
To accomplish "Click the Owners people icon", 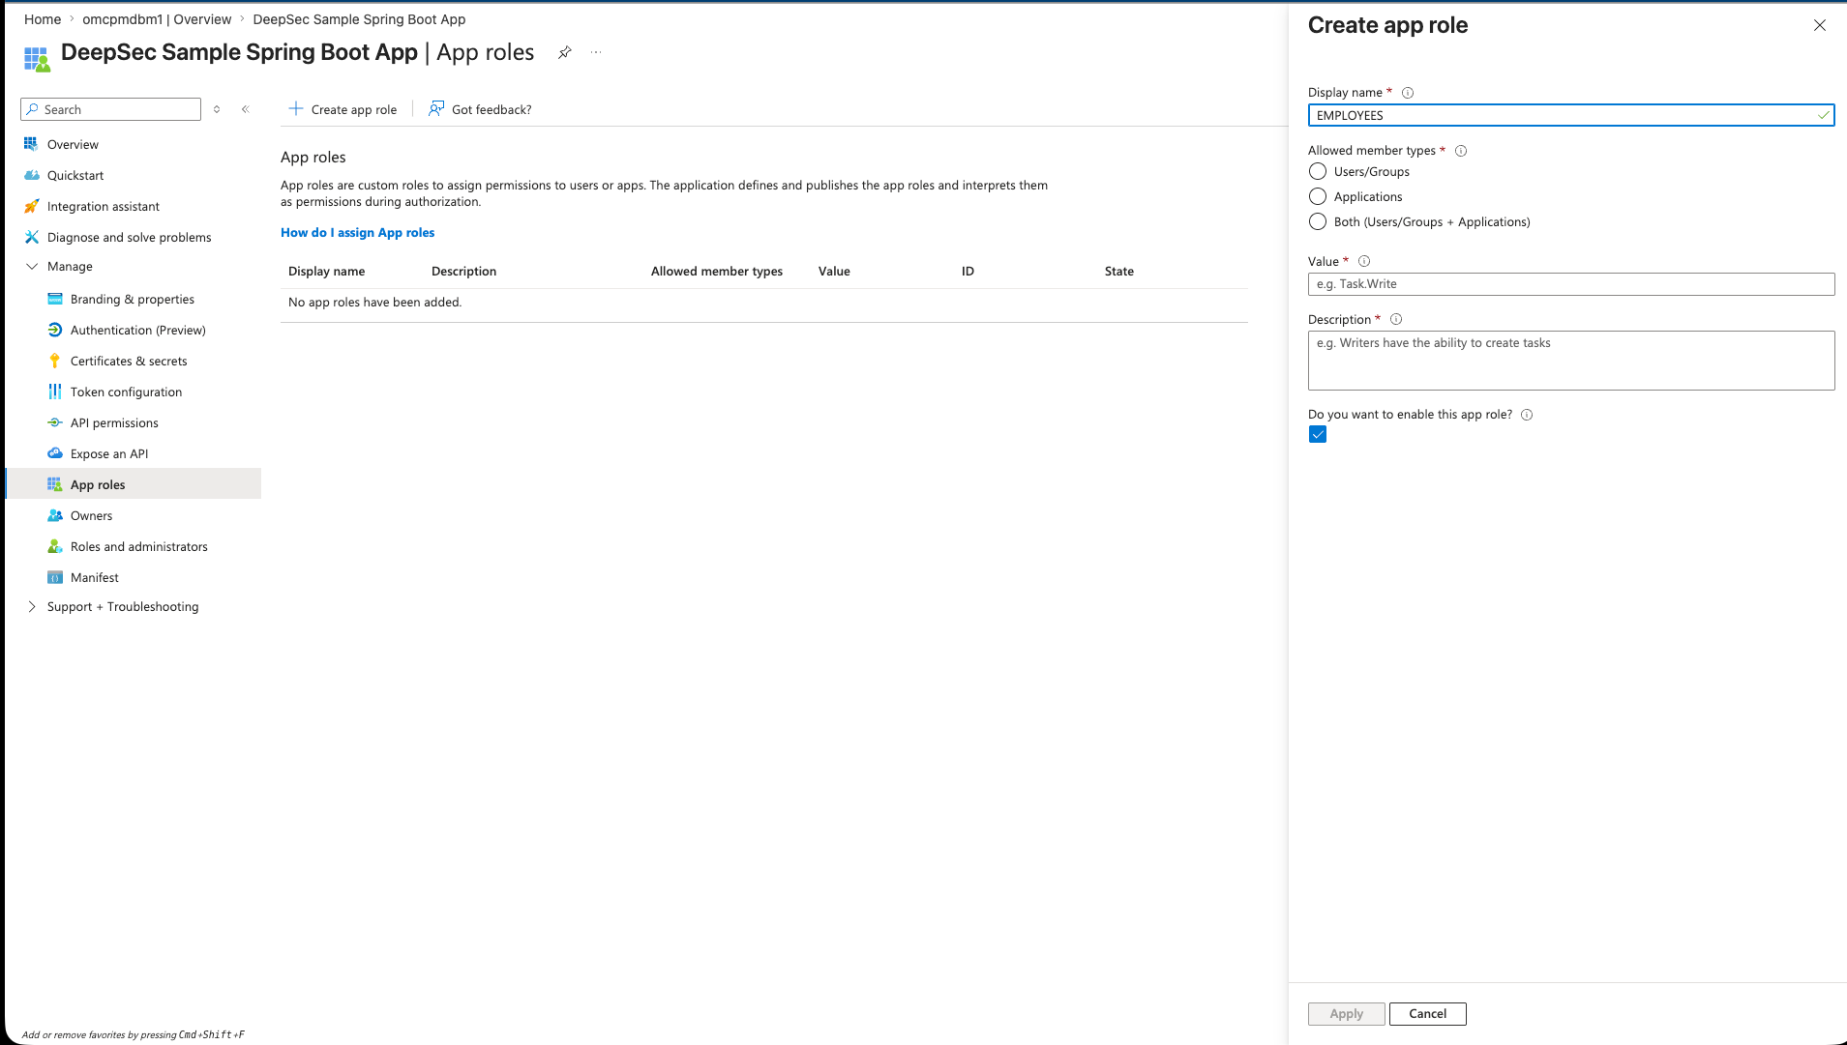I will [x=55, y=515].
